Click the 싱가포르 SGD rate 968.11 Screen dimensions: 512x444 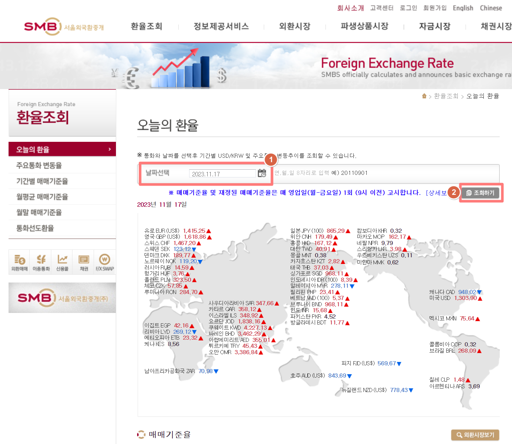point(334,274)
